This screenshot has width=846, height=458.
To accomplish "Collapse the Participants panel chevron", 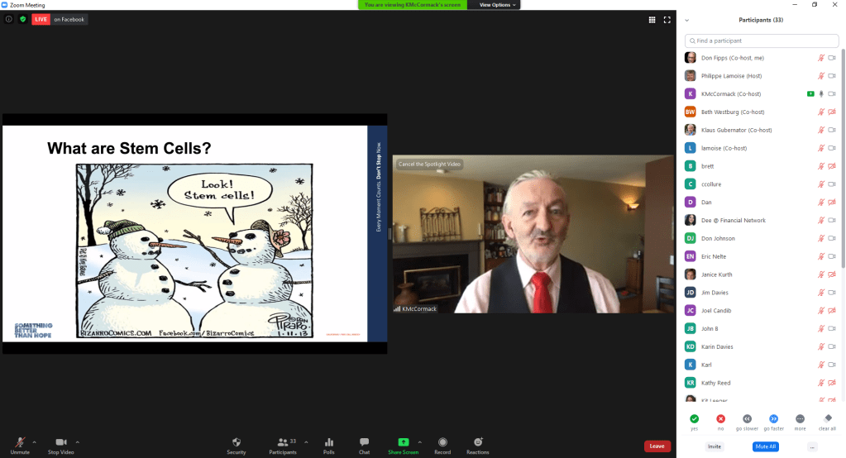I will coord(687,20).
